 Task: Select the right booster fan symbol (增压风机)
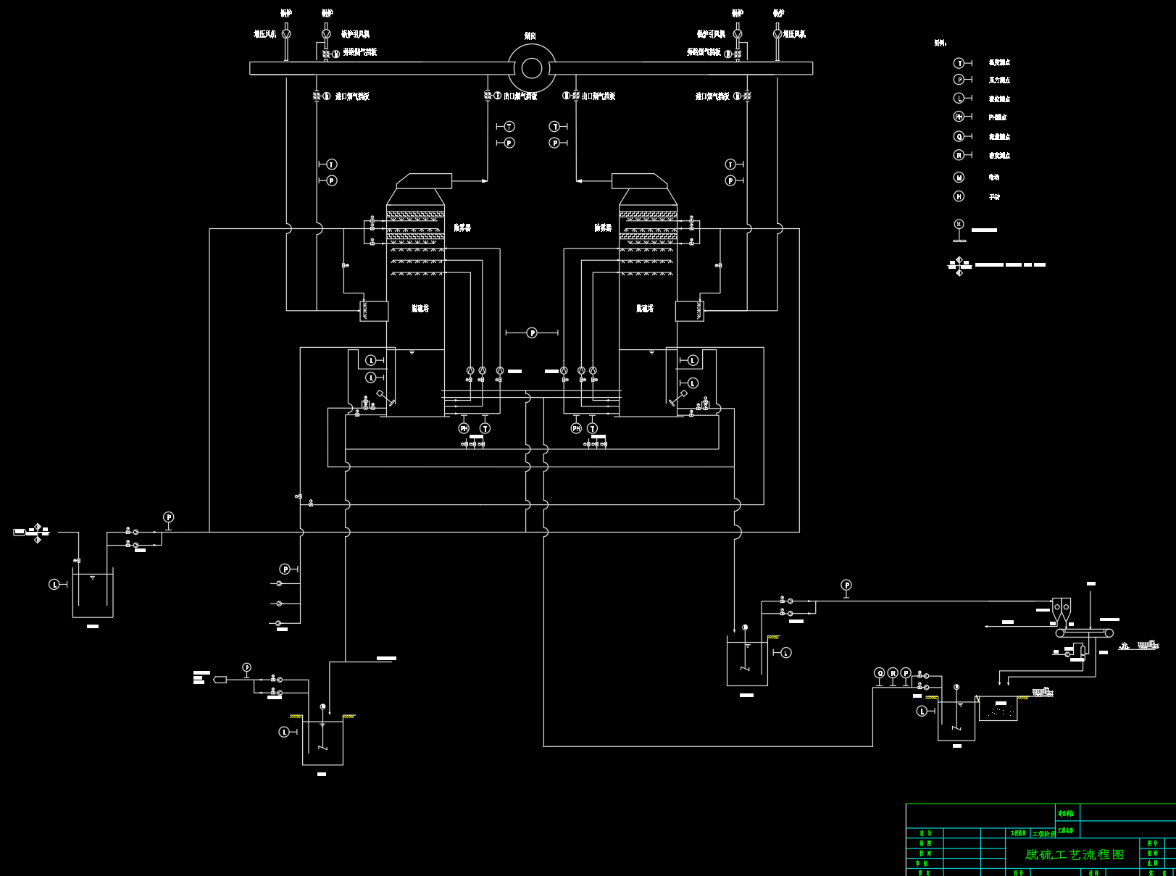(777, 34)
